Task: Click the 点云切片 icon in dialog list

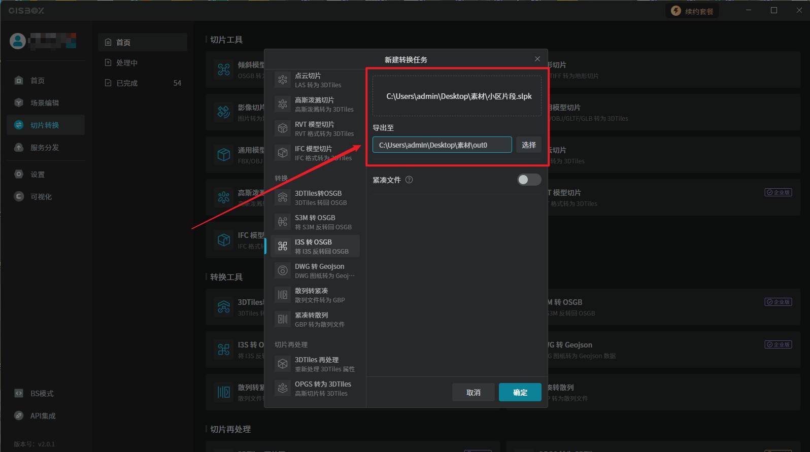Action: (x=283, y=80)
